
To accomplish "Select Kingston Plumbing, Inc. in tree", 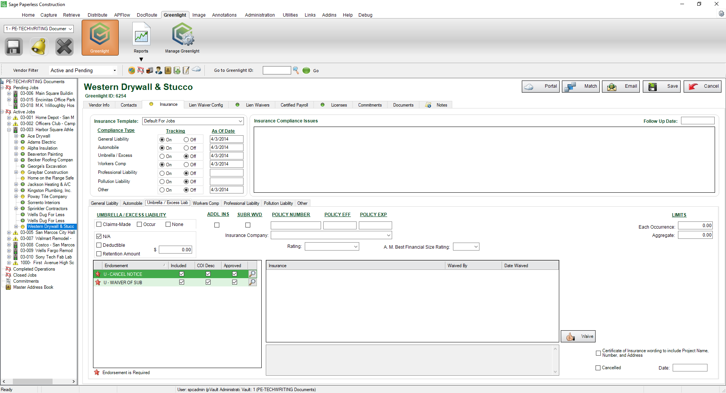I will click(49, 190).
